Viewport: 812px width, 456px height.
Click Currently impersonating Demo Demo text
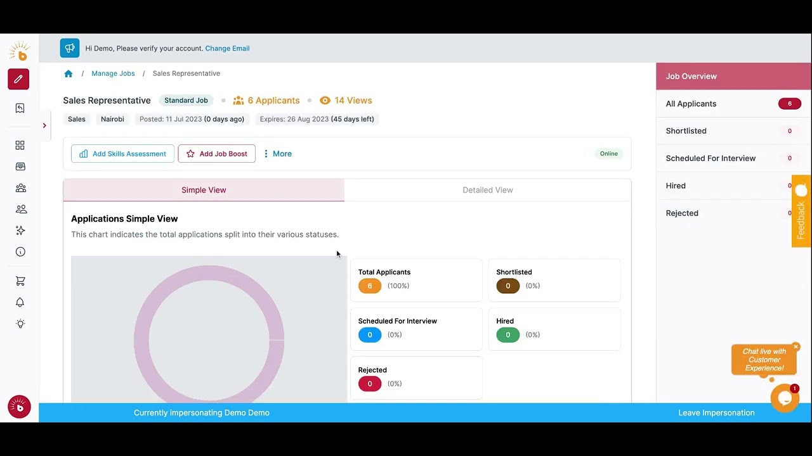[x=202, y=413]
